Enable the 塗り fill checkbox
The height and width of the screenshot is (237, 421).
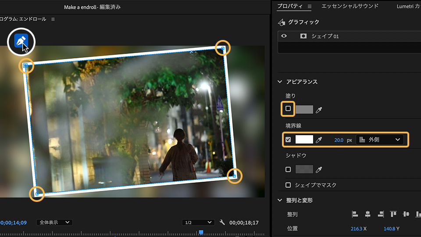288,108
